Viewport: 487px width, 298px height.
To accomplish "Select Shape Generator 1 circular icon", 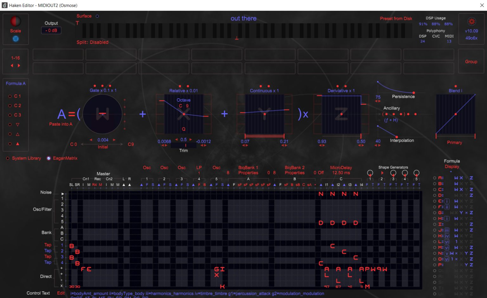I will click(x=370, y=173).
